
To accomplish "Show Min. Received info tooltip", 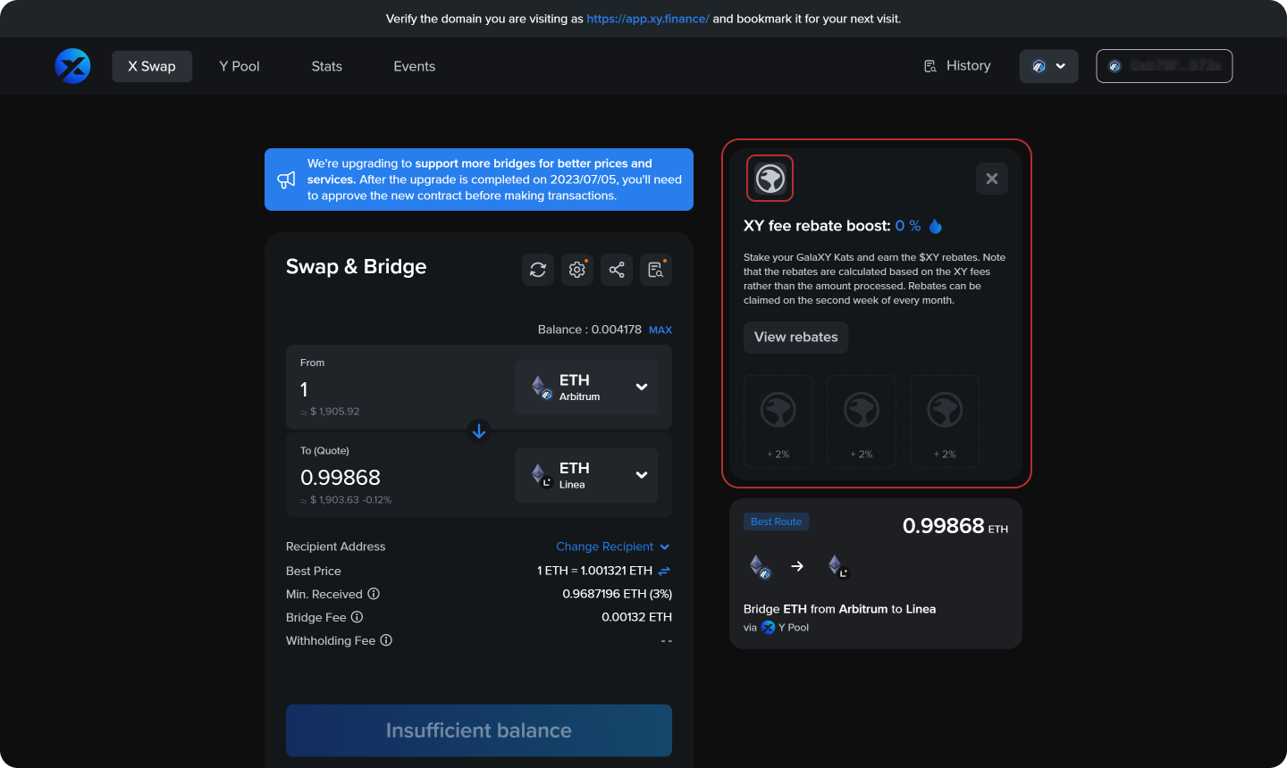I will pyautogui.click(x=374, y=593).
